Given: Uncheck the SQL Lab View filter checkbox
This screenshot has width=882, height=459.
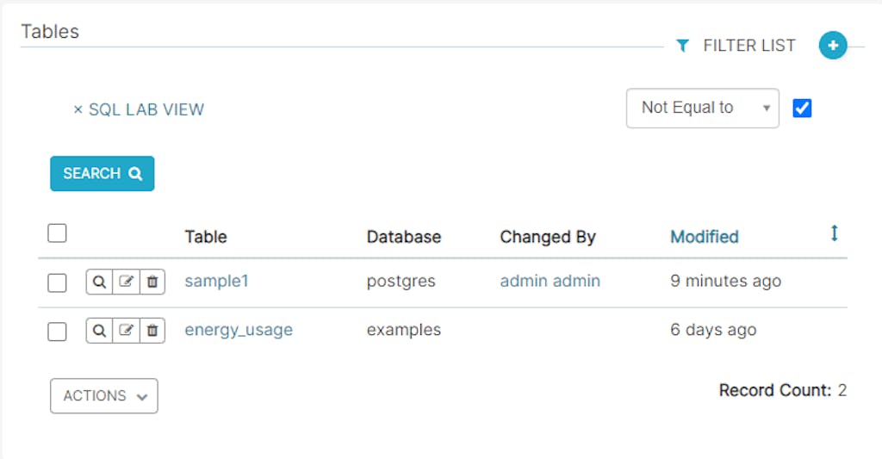Looking at the screenshot, I should [x=802, y=109].
